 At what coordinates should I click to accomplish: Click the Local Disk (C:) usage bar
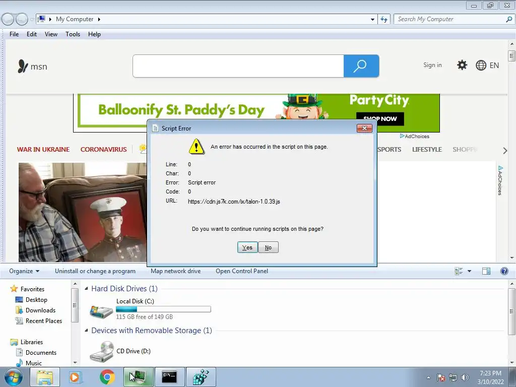[x=163, y=309]
